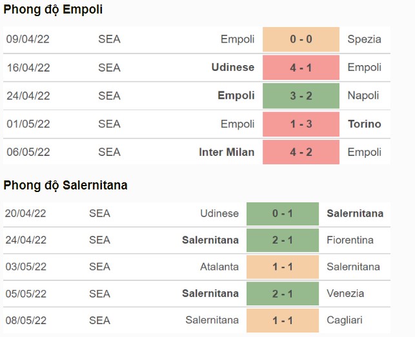Open the 2 - 1 Salernitana vs Fiorentina score
This screenshot has height=337, width=415.
(283, 240)
